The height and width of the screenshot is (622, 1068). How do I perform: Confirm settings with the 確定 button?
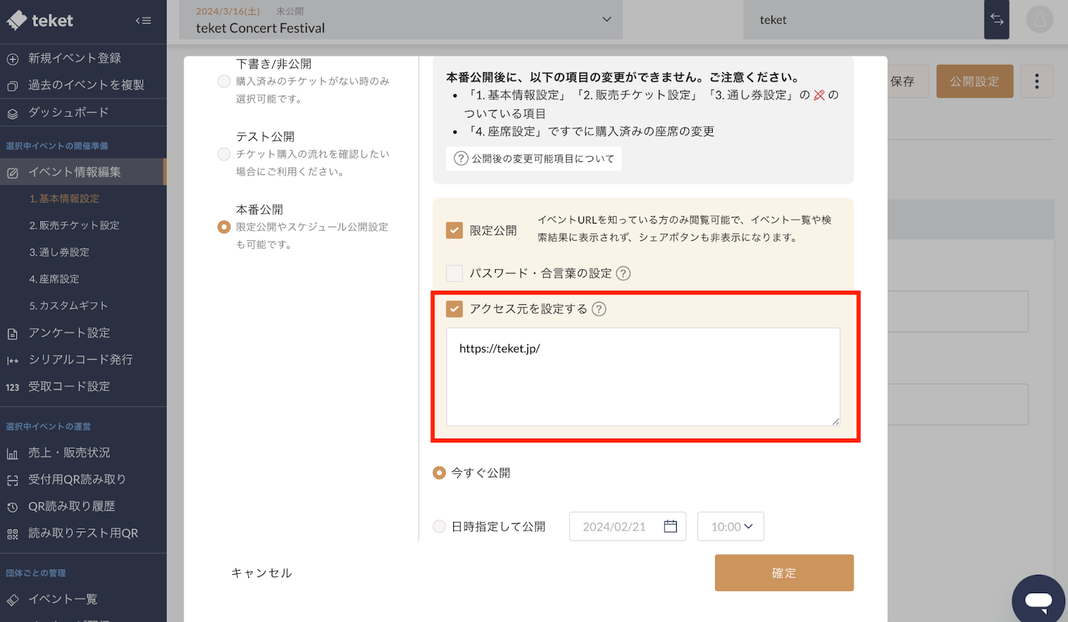point(784,572)
